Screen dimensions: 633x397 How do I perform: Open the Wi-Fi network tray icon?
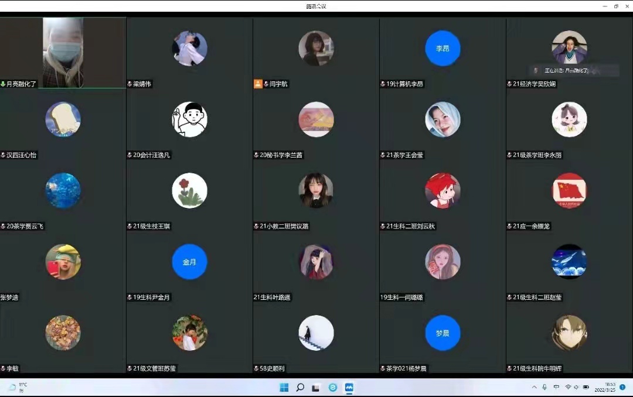click(568, 387)
